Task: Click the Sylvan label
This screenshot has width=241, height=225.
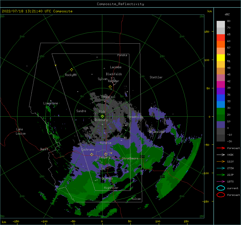Action: [x=103, y=79]
